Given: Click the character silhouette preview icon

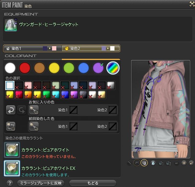Looking at the screenshot, I should coord(152,163).
